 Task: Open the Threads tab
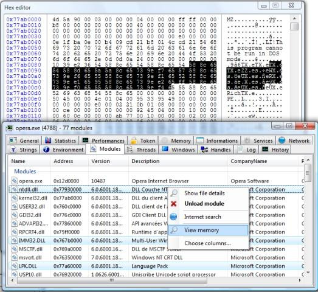(x=141, y=150)
